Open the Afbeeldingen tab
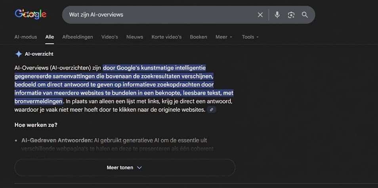The height and width of the screenshot is (188, 378). tap(78, 37)
